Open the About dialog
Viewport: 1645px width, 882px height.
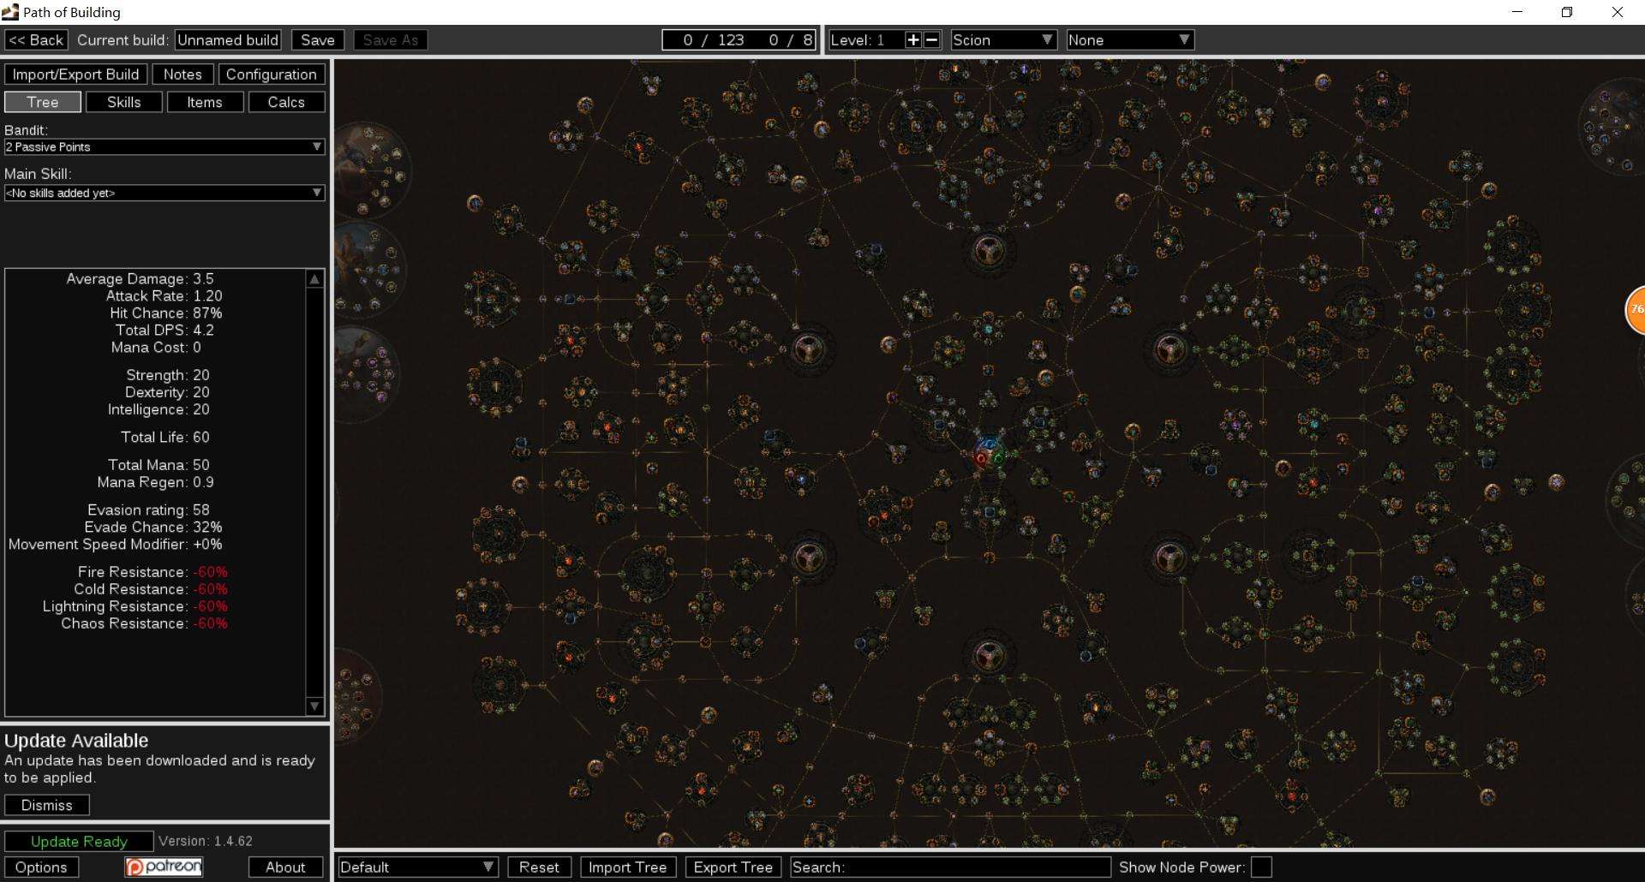pos(285,867)
